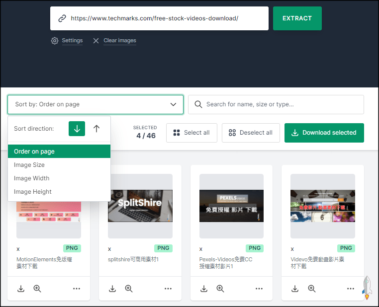The height and width of the screenshot is (307, 379).
Task: Click the Clear images X icon
Action: click(x=96, y=41)
